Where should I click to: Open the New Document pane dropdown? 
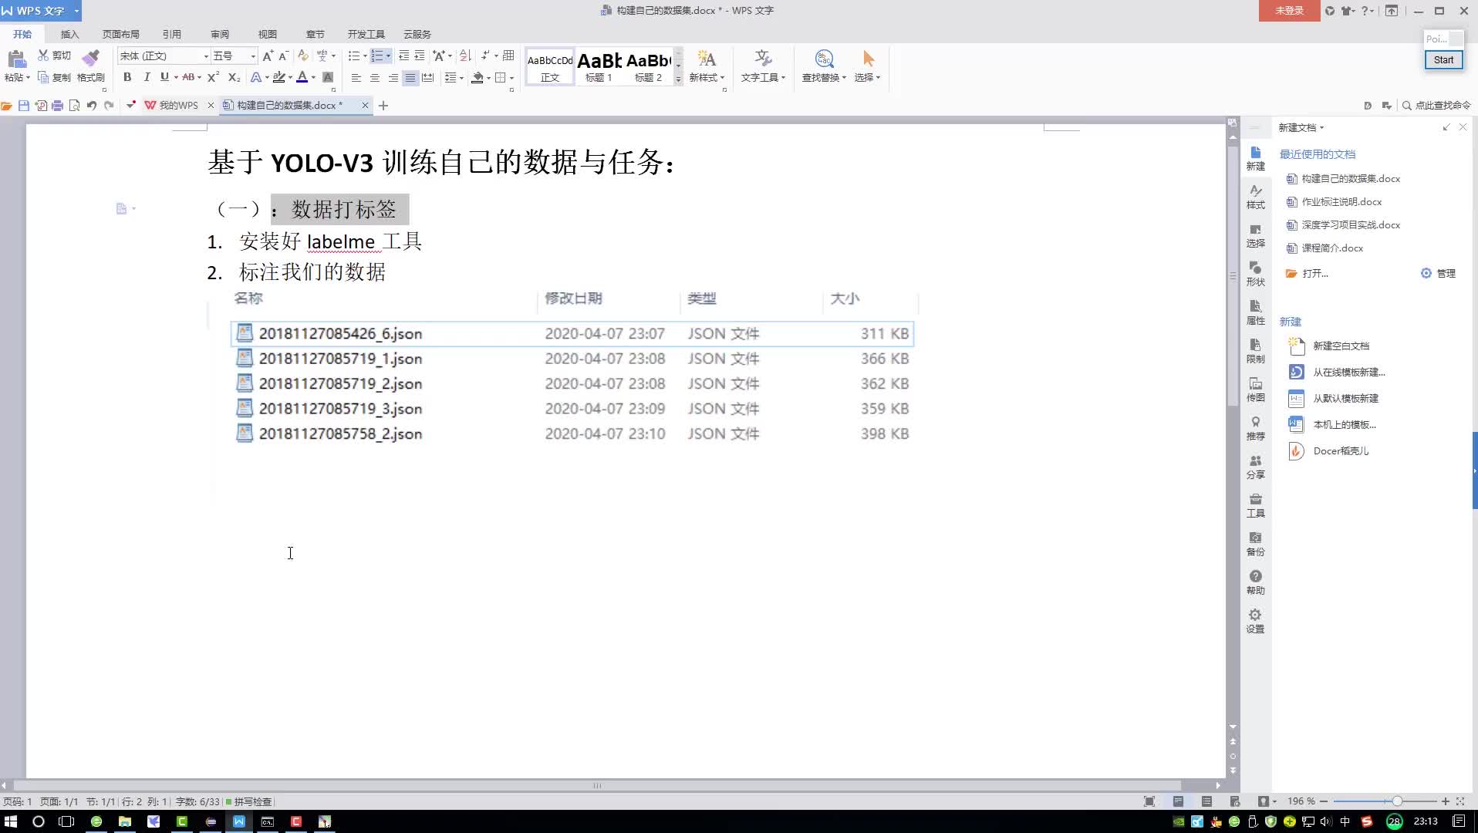click(1322, 127)
